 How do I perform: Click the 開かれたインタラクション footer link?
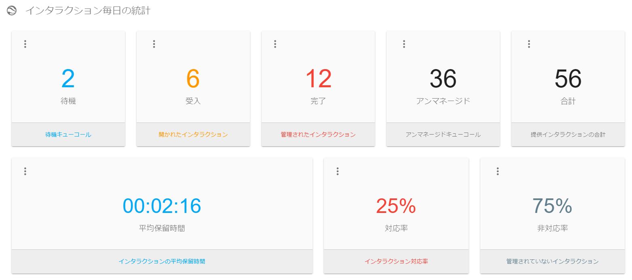tap(193, 135)
